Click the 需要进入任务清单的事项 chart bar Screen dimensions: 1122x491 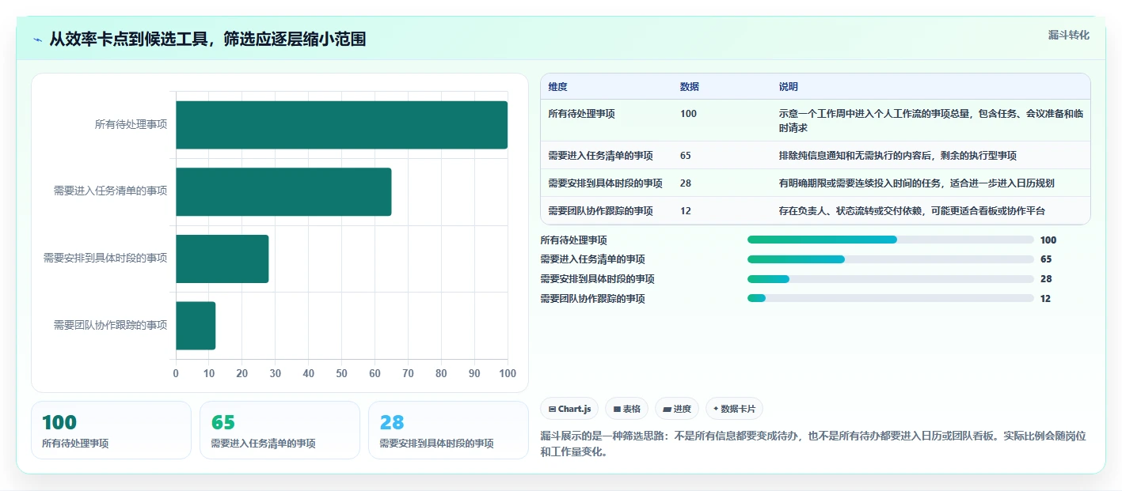click(x=283, y=191)
